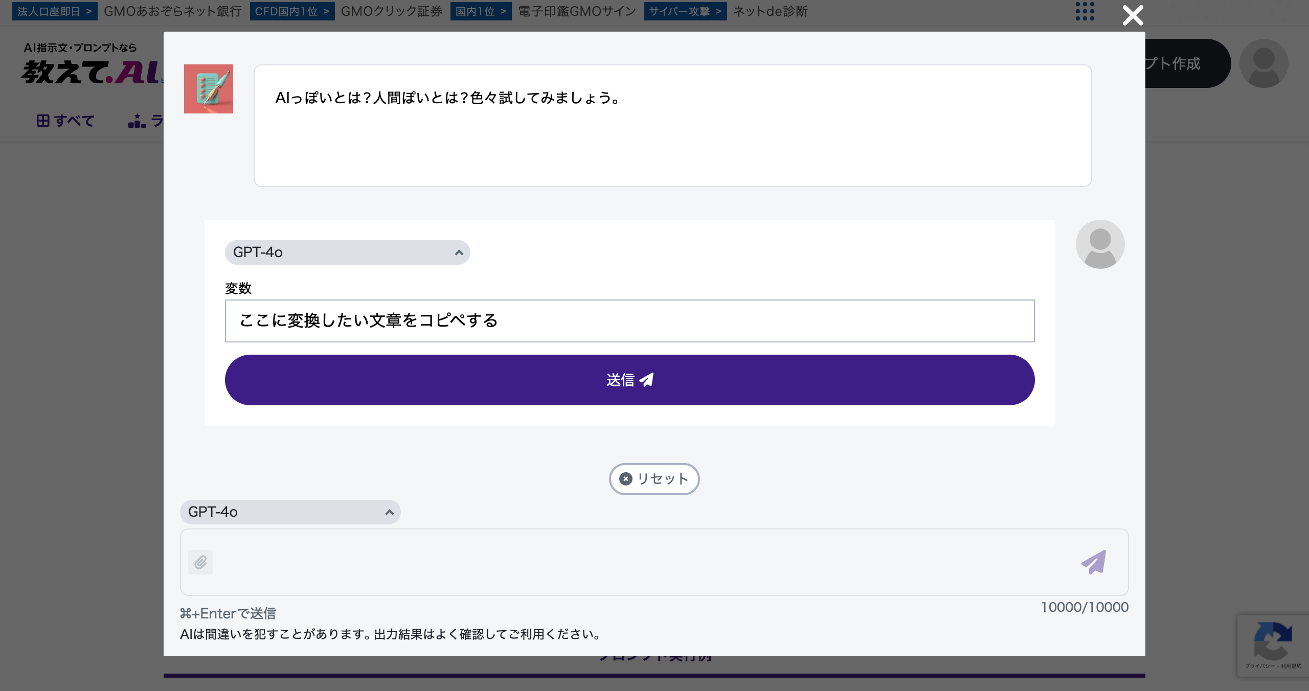Click the サイバー攻撃 banner badge

685,11
